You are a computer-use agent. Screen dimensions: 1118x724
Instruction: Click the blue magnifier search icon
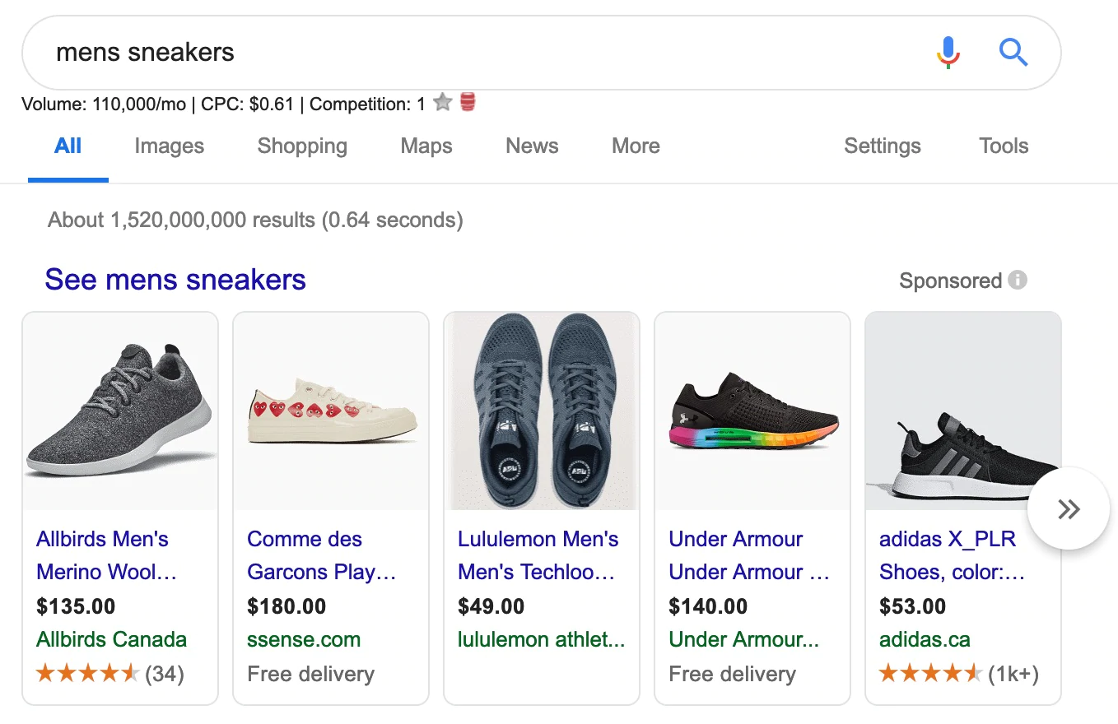pyautogui.click(x=1013, y=53)
